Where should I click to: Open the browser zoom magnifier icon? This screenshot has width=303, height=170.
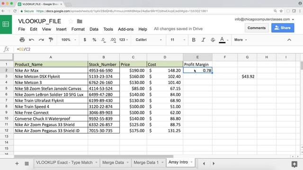tap(275, 11)
